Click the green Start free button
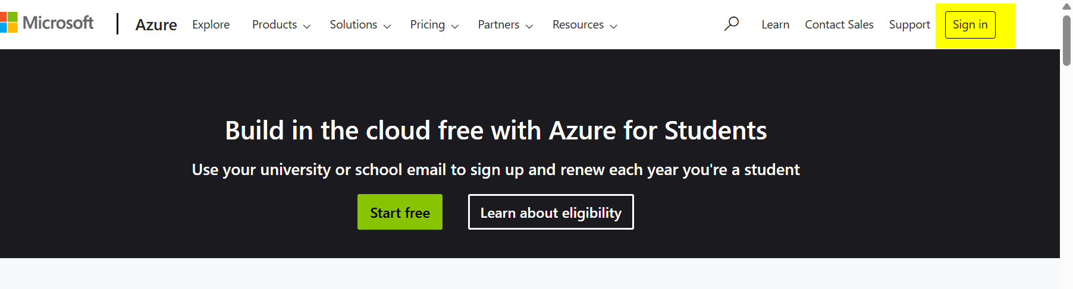The image size is (1073, 289). click(400, 212)
